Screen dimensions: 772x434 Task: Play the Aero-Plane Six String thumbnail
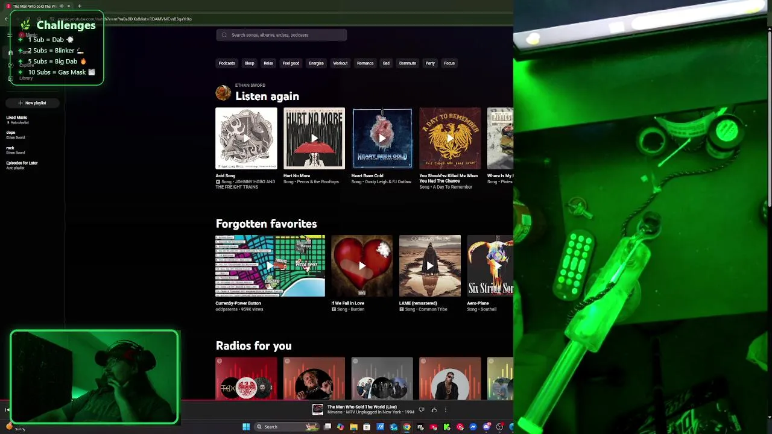(x=490, y=266)
